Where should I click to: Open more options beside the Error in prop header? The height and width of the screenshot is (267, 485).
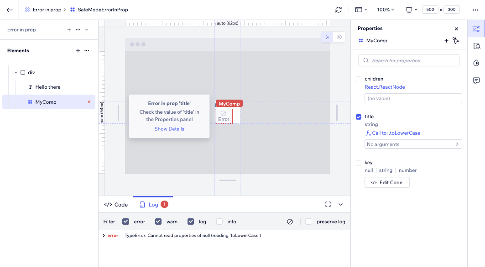point(78,30)
